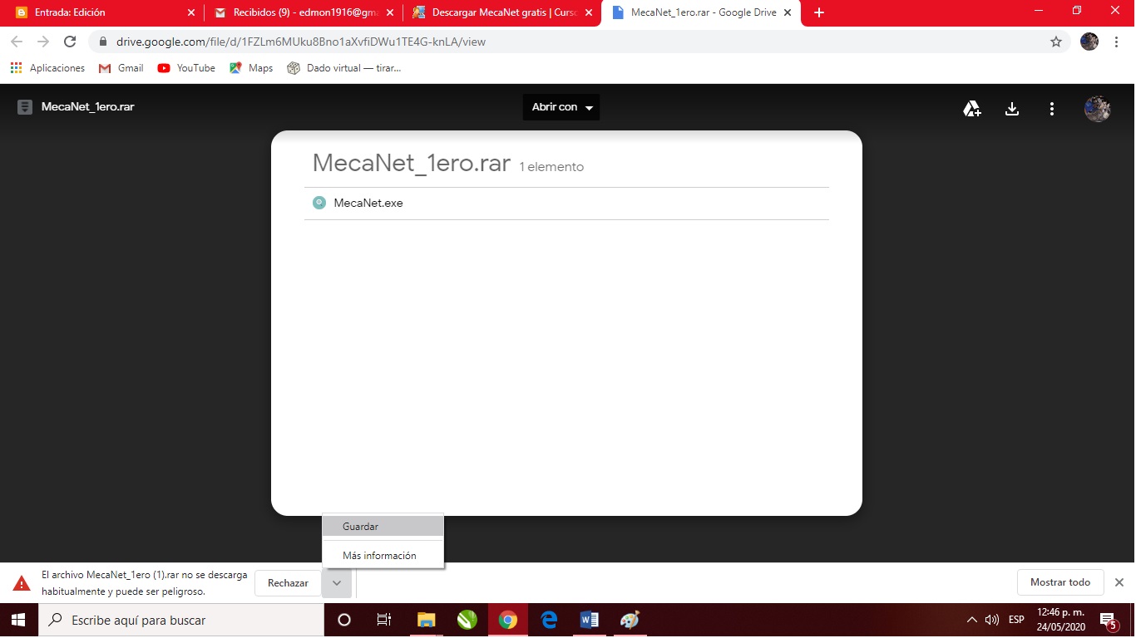
Task: Click "Escribe aquí para buscar" search box
Action: pyautogui.click(x=181, y=620)
